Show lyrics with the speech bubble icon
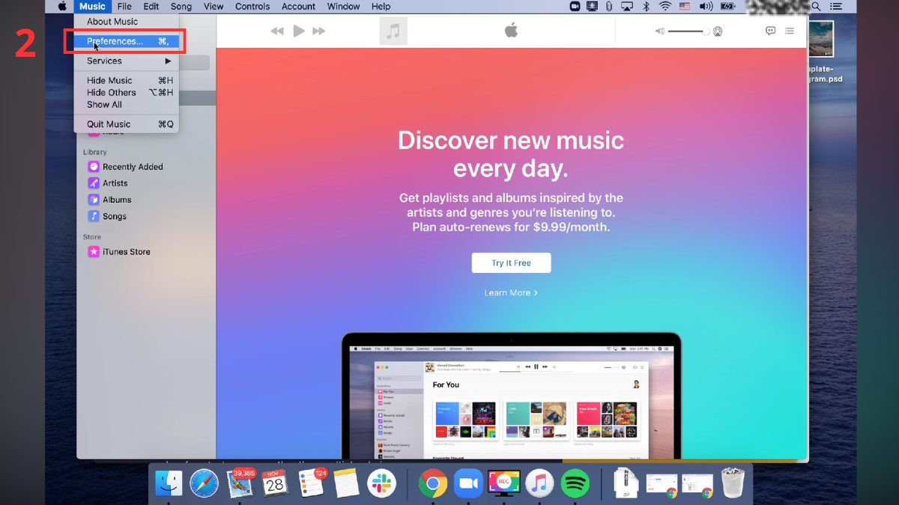This screenshot has width=899, height=505. click(x=770, y=31)
